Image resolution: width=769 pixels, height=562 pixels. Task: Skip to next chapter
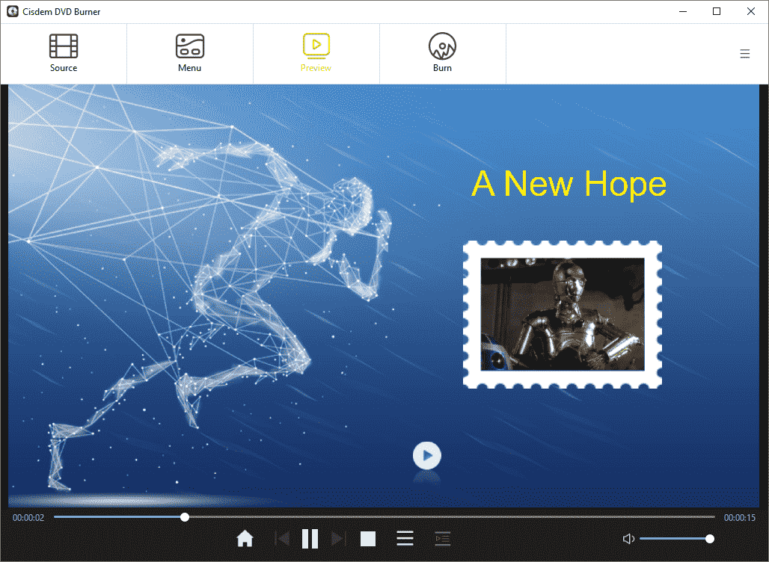338,538
